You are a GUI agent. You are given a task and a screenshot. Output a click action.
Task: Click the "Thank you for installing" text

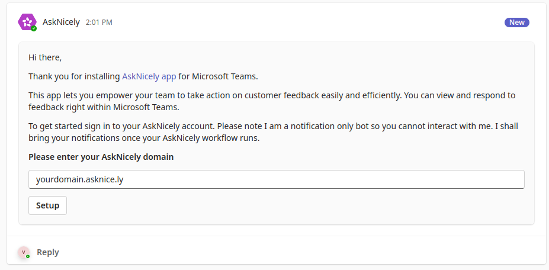point(74,76)
